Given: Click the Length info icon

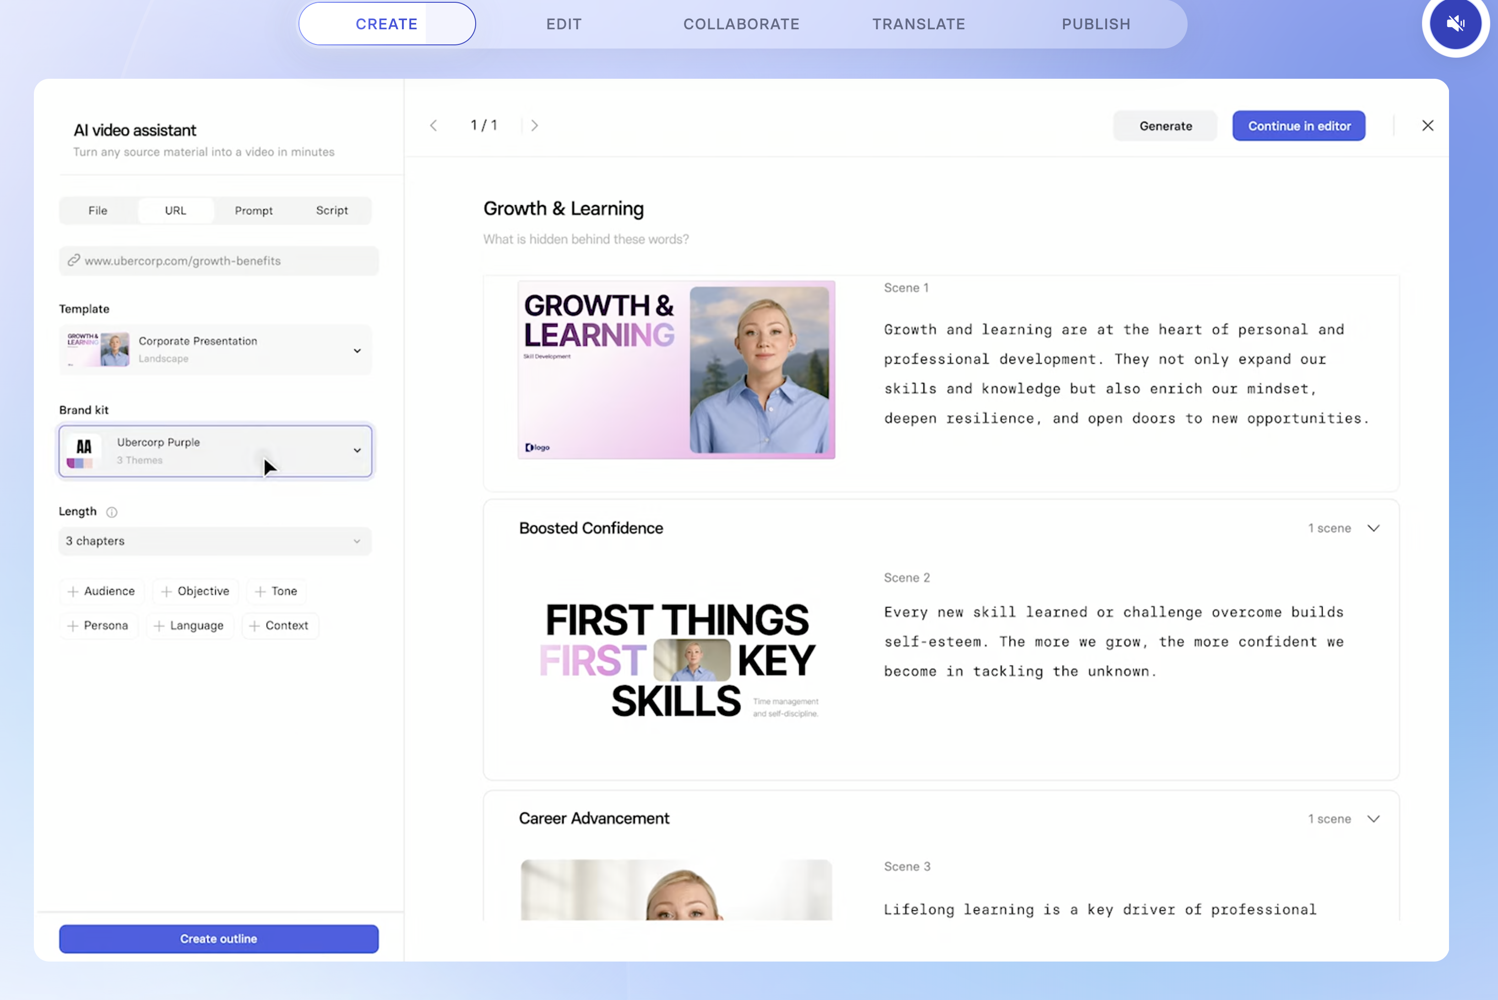Looking at the screenshot, I should pyautogui.click(x=112, y=512).
